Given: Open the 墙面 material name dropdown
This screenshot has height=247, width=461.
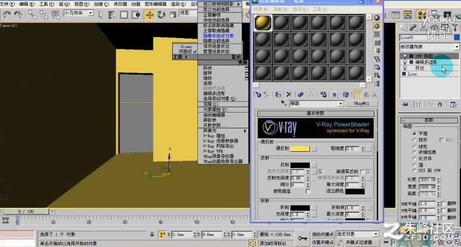Looking at the screenshot, I should [x=340, y=103].
